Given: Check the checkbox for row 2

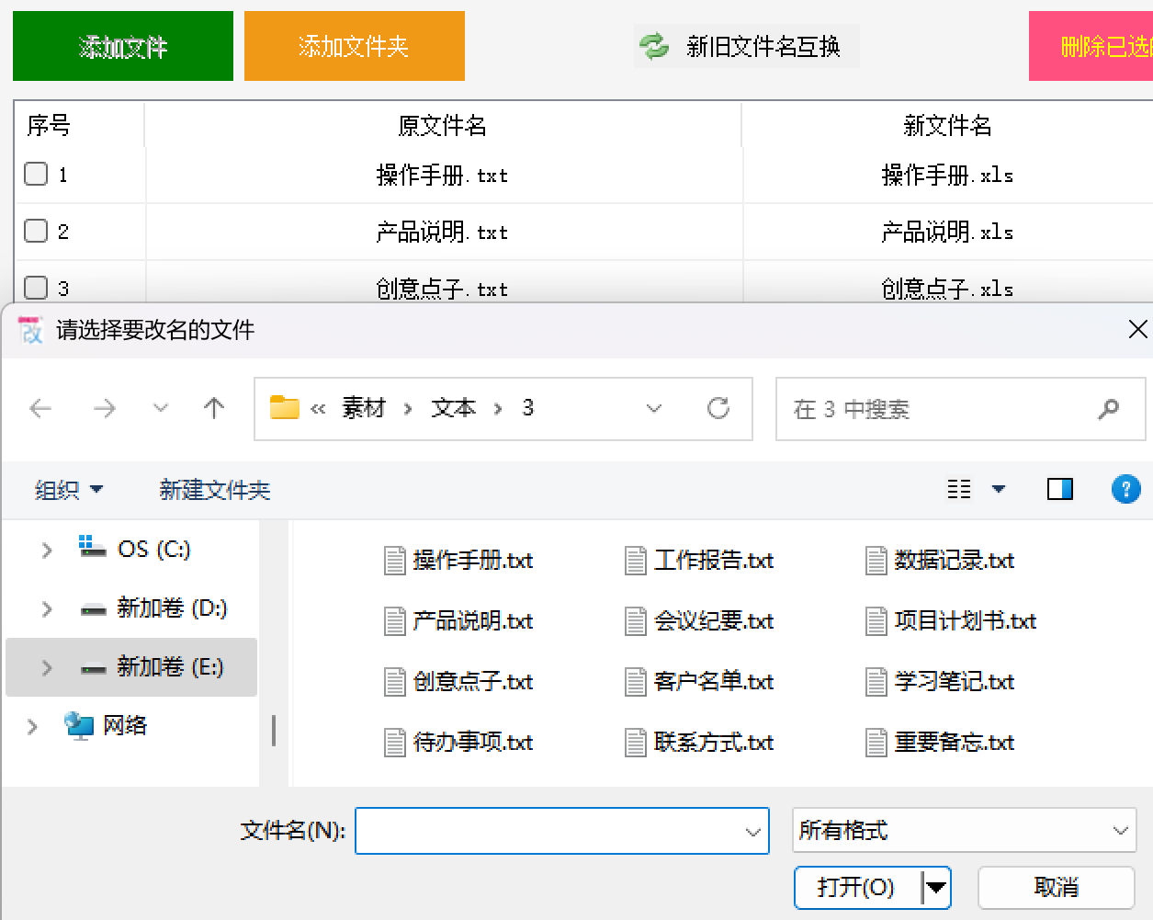Looking at the screenshot, I should 33,231.
